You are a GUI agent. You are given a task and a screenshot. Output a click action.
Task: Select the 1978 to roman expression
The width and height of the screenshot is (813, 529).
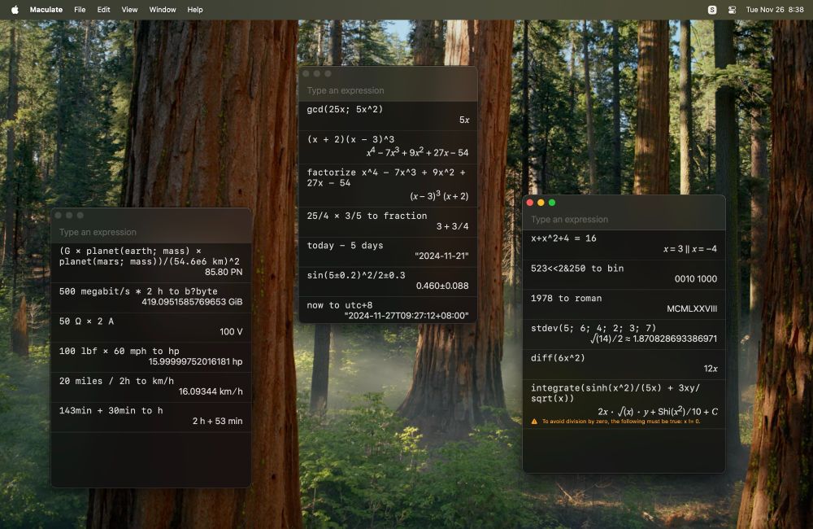(x=566, y=298)
